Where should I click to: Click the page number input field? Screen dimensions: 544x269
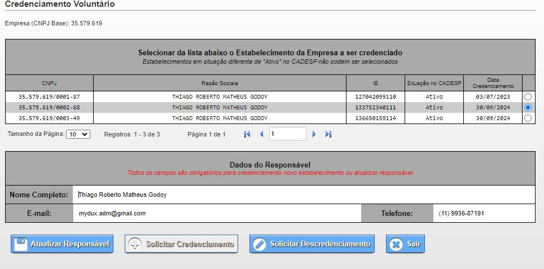click(287, 134)
